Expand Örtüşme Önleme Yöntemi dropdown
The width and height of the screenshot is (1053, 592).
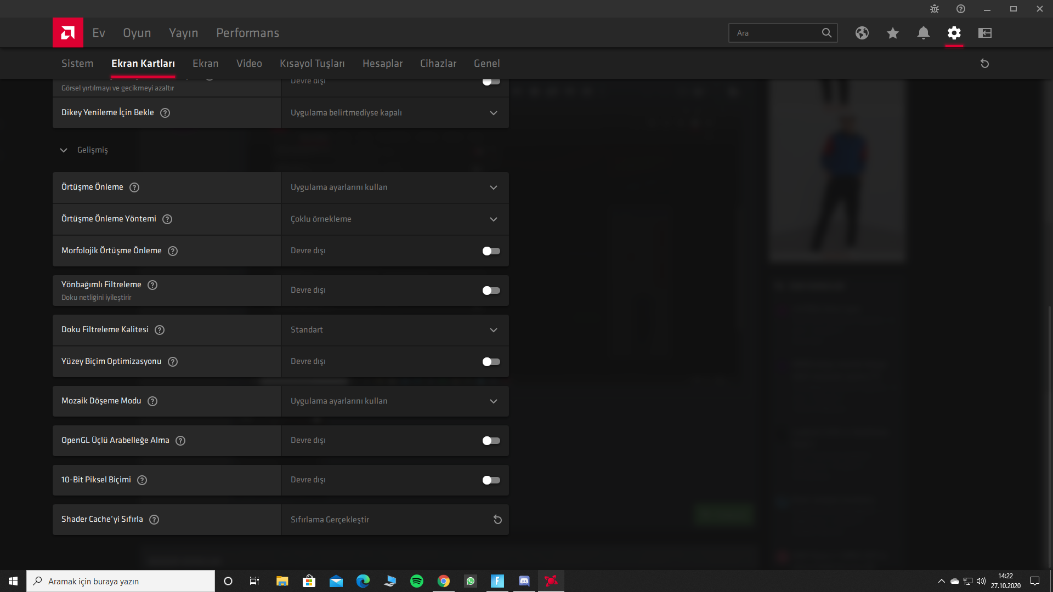click(395, 219)
